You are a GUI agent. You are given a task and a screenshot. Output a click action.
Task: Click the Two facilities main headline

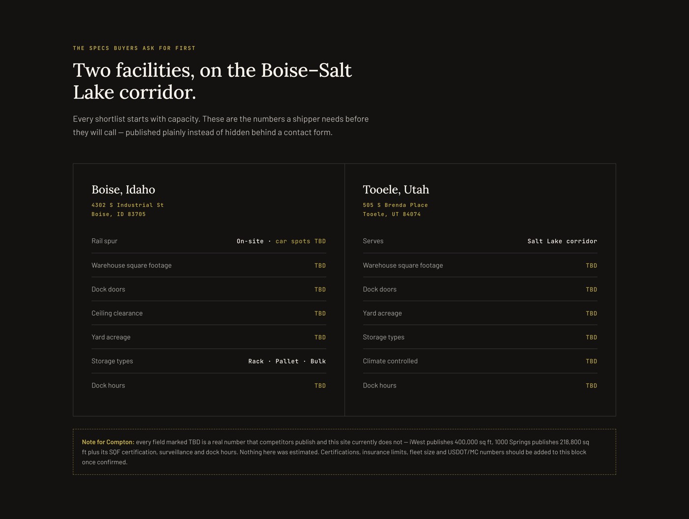pos(212,81)
